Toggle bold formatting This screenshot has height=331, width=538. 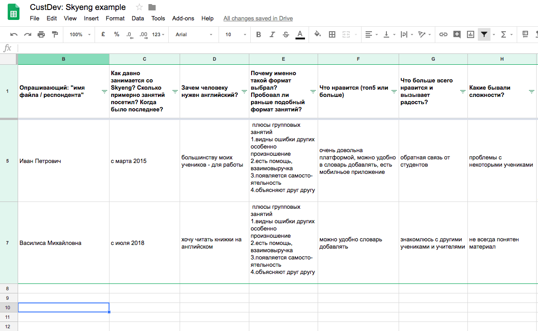tap(259, 34)
